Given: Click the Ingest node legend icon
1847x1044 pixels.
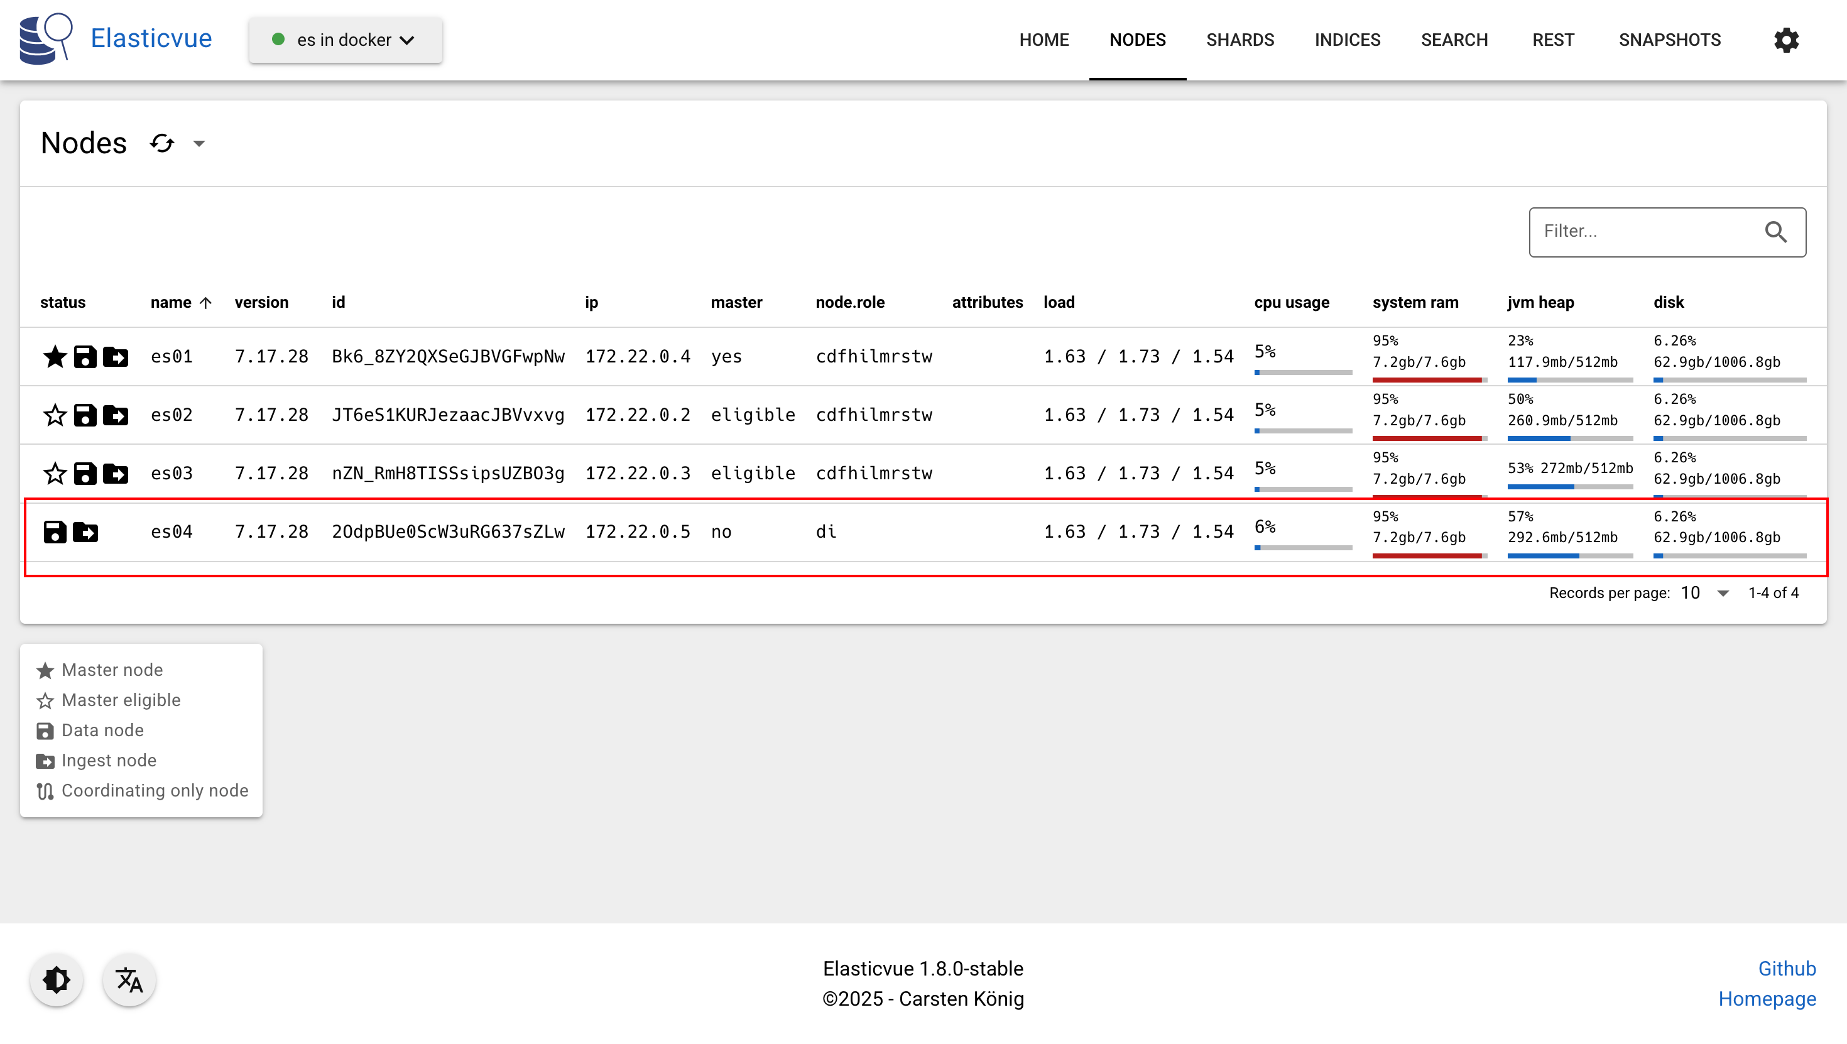Looking at the screenshot, I should tap(45, 761).
